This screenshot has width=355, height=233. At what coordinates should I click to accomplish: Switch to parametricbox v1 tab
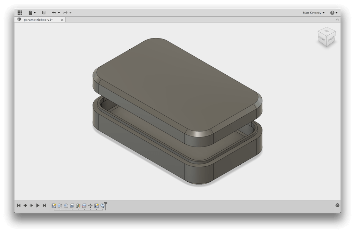pos(38,20)
